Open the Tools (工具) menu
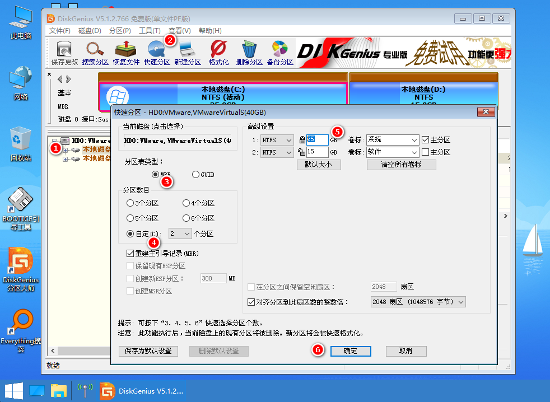 (150, 31)
